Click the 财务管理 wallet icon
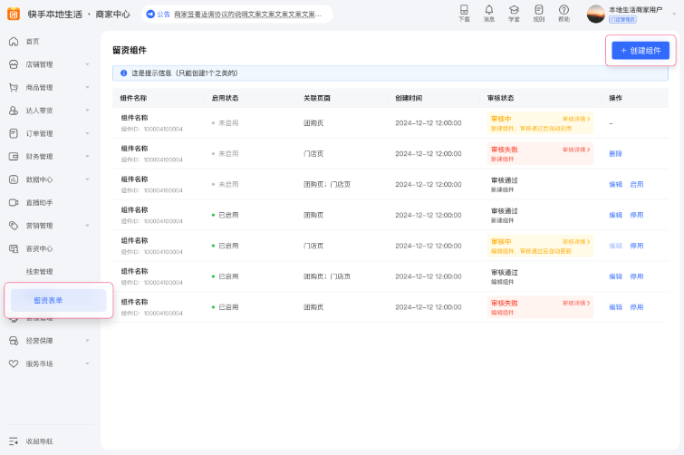This screenshot has height=455, width=684. point(14,157)
